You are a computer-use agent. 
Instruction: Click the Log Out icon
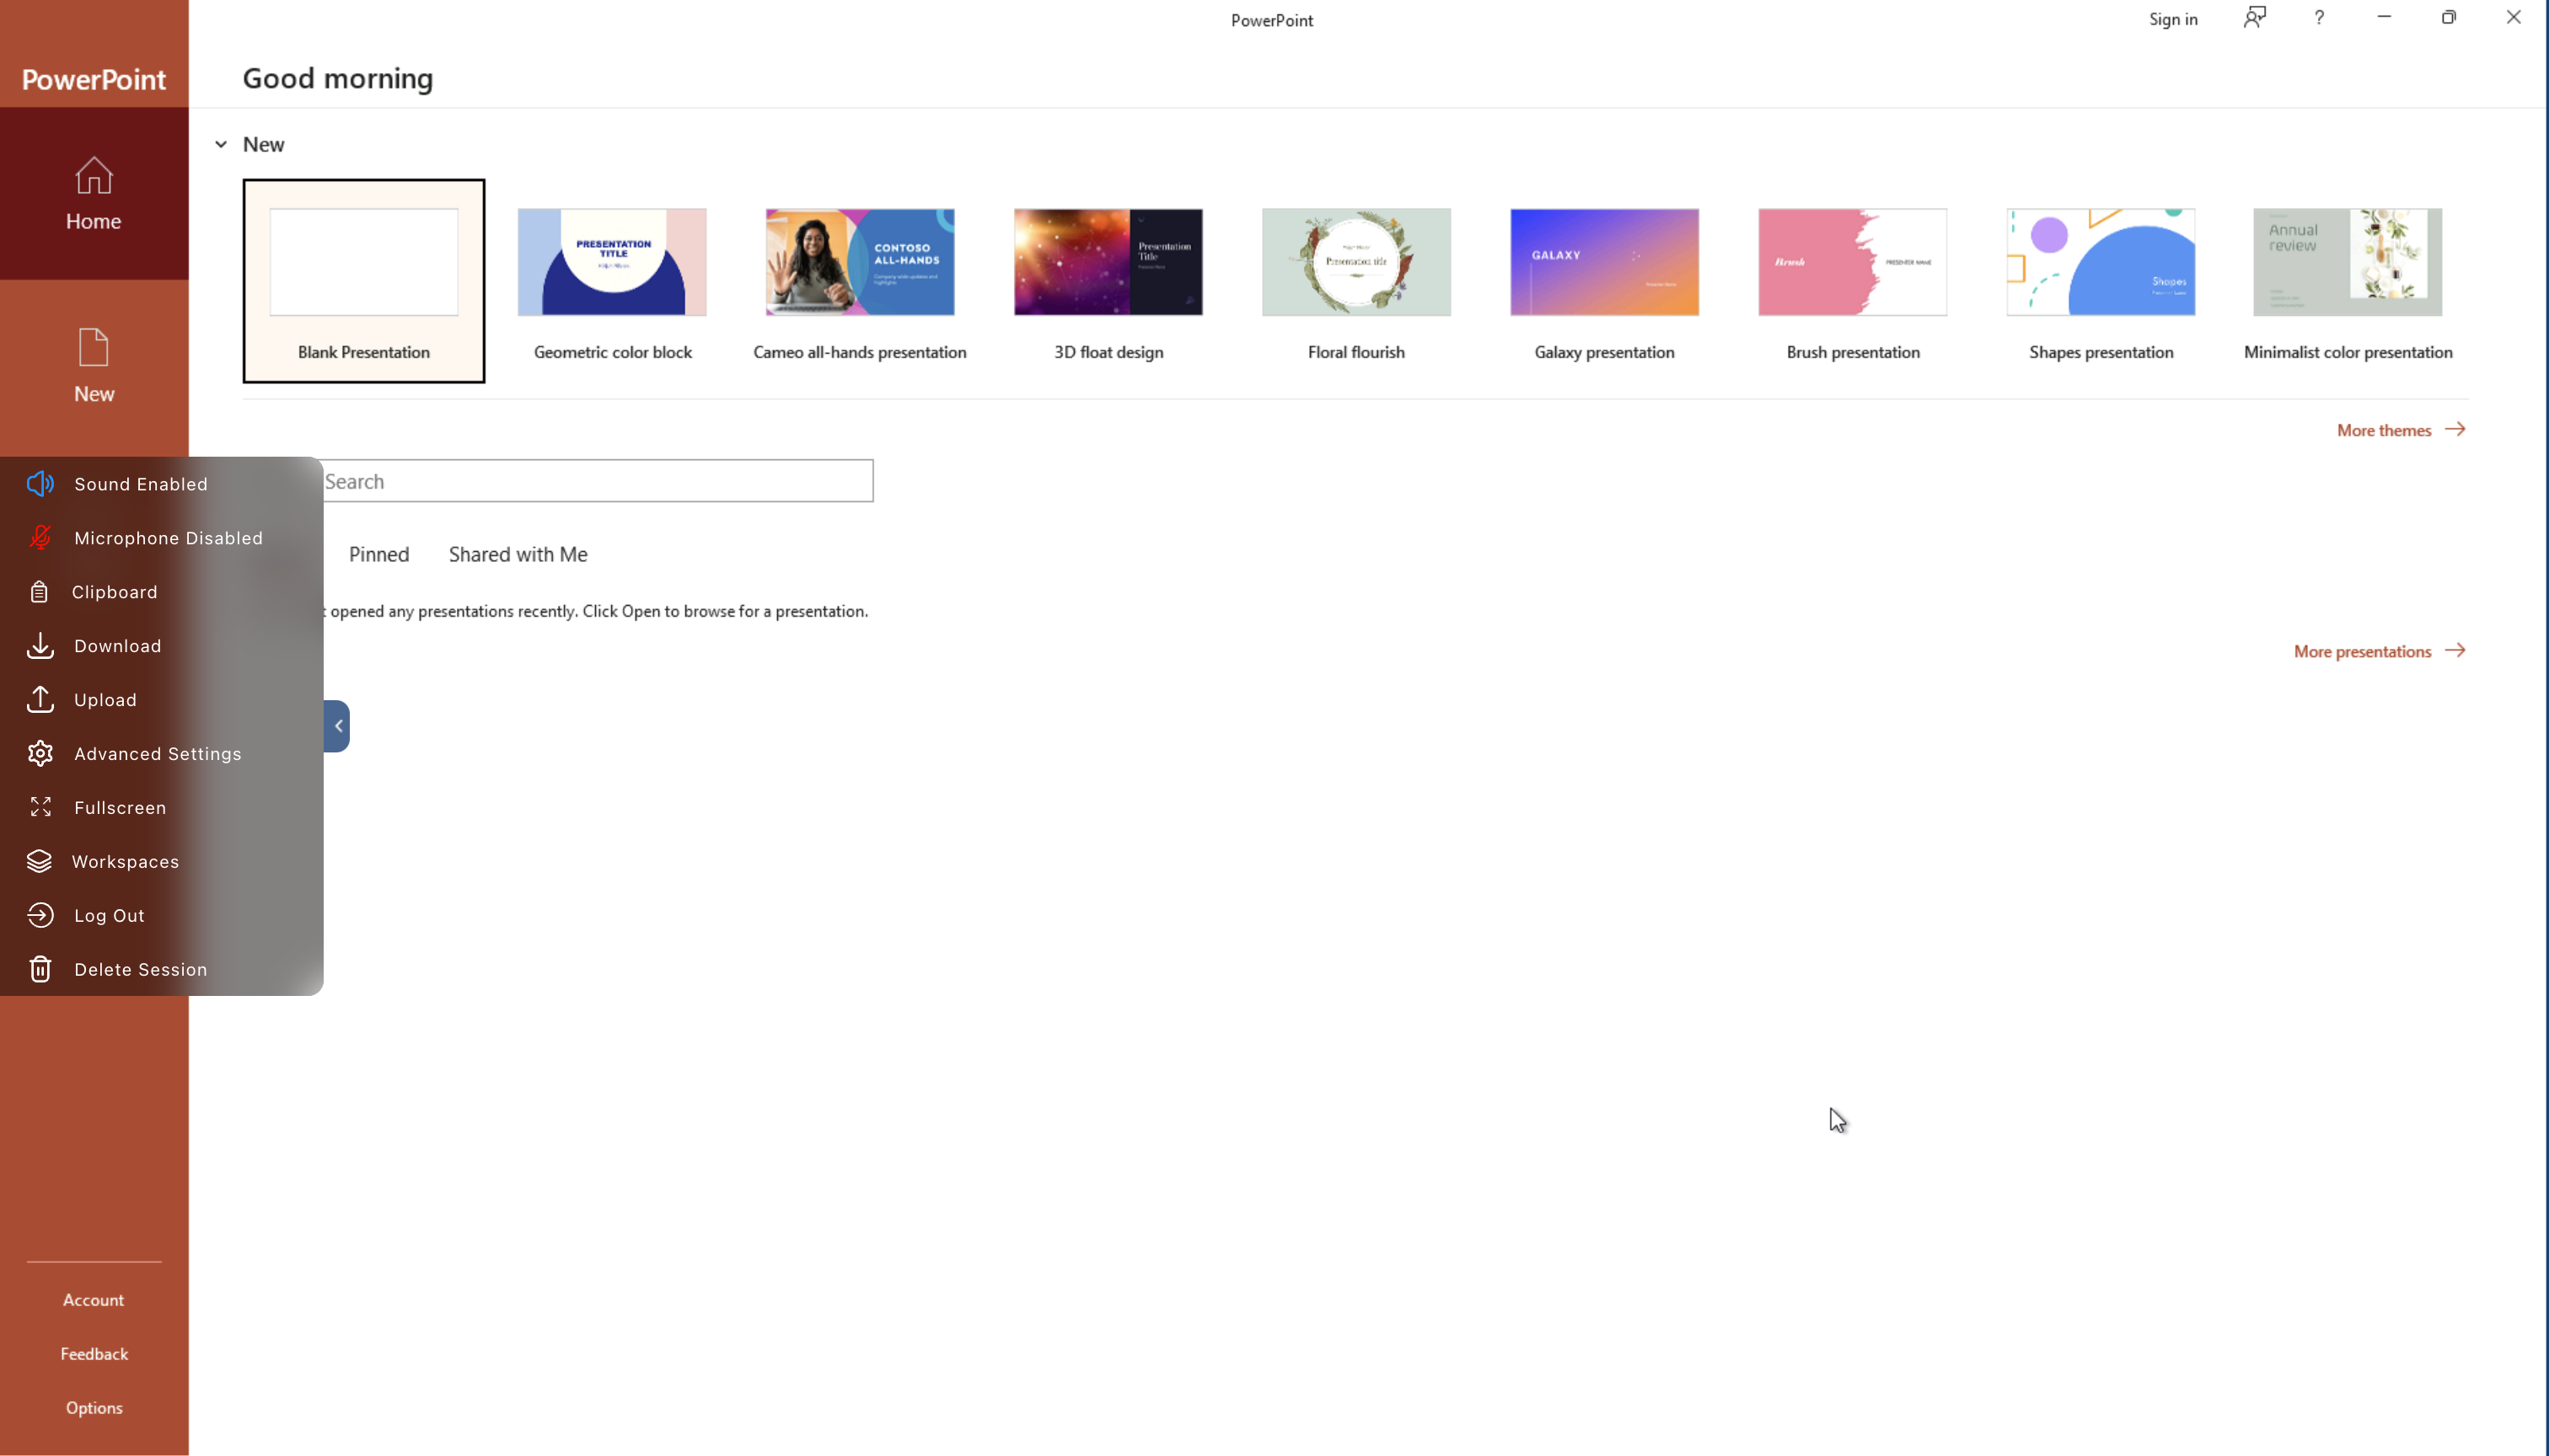coord(40,915)
